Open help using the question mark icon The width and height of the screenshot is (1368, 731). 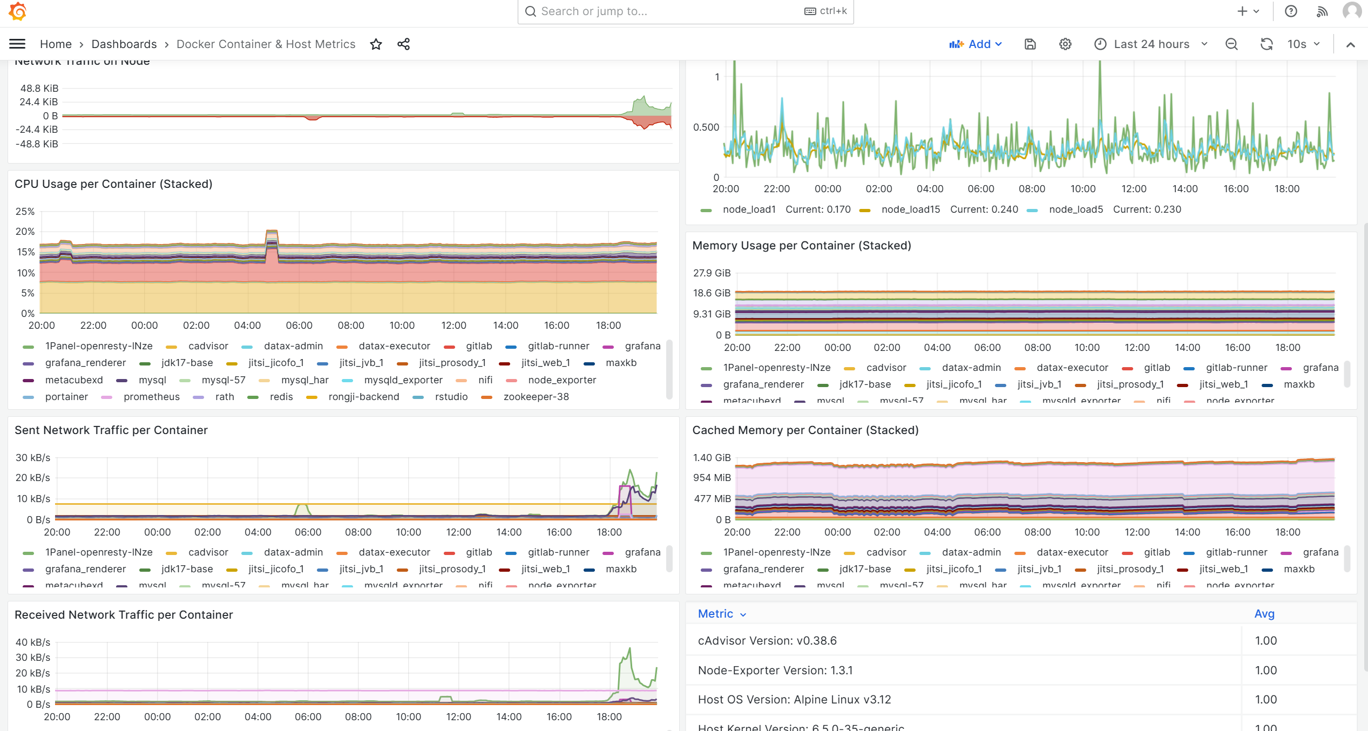(x=1291, y=11)
